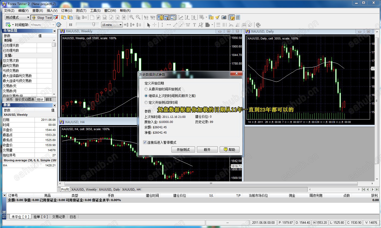Click the market info panel vertical scrollbar
The width and height of the screenshot is (381, 228).
coord(54,45)
